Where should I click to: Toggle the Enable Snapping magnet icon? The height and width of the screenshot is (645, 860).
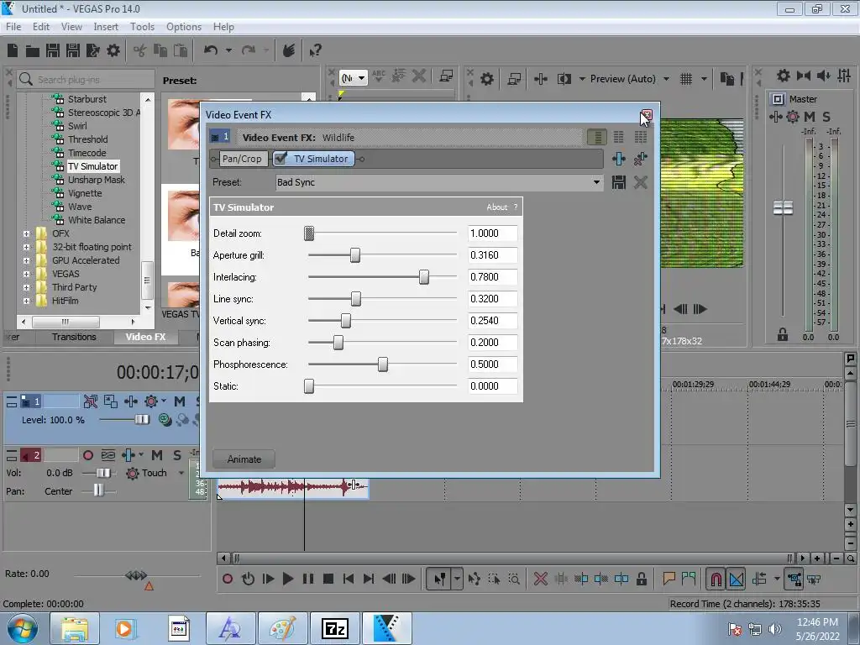coord(716,579)
